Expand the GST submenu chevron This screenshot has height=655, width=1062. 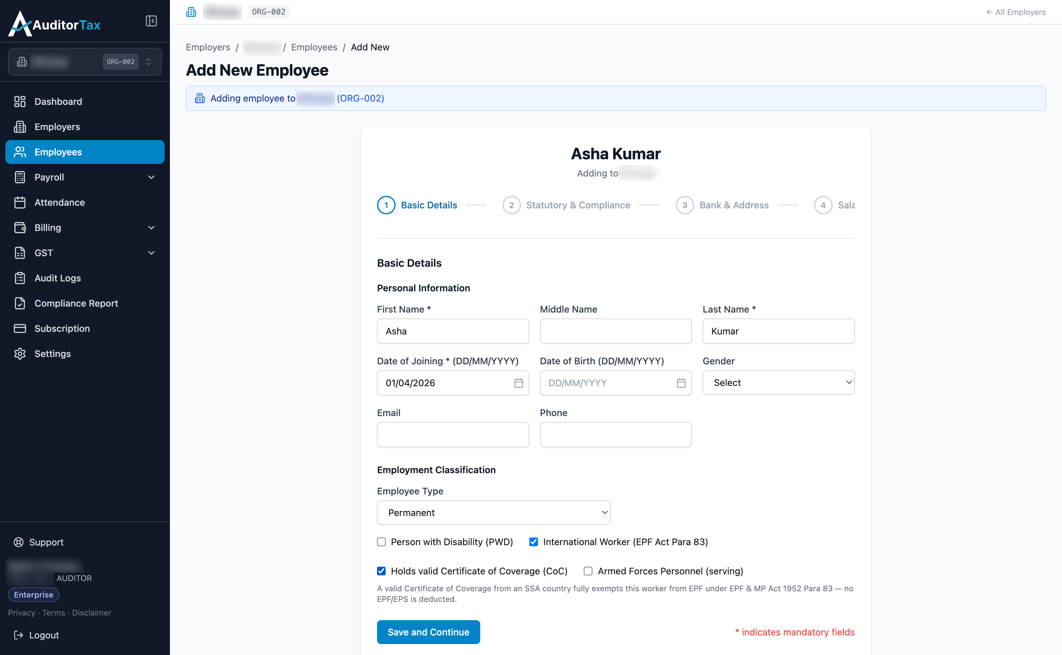click(151, 253)
